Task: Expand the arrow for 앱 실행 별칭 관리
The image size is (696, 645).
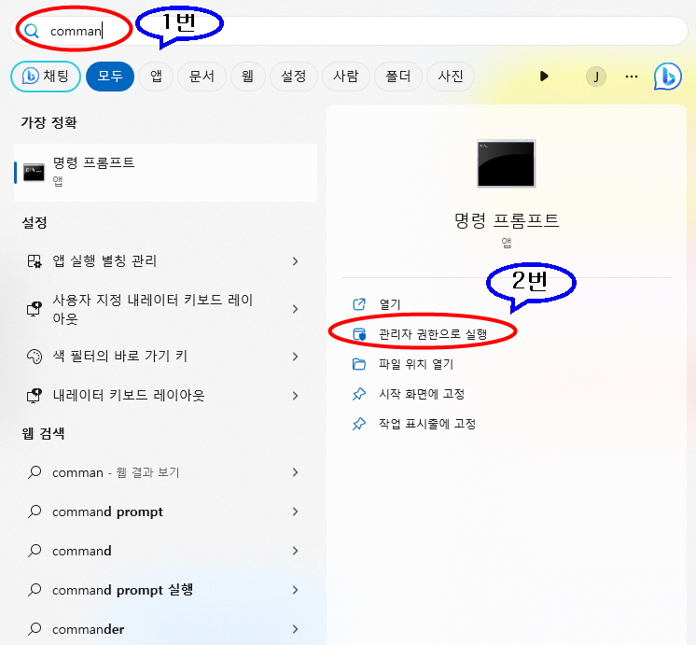Action: click(295, 261)
